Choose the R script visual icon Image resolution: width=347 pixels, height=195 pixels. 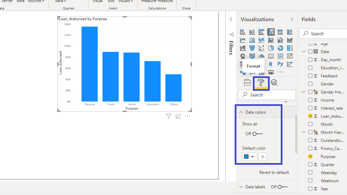(x=271, y=64)
